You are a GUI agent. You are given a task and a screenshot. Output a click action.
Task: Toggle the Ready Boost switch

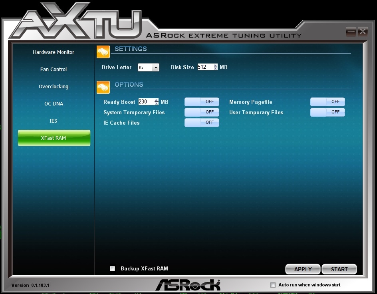coord(202,102)
